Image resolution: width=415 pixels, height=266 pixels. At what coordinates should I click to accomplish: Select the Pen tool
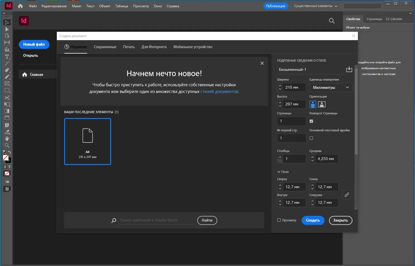(x=7, y=70)
